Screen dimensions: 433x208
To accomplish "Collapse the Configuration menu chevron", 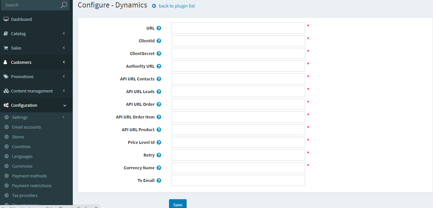I will tap(65, 105).
